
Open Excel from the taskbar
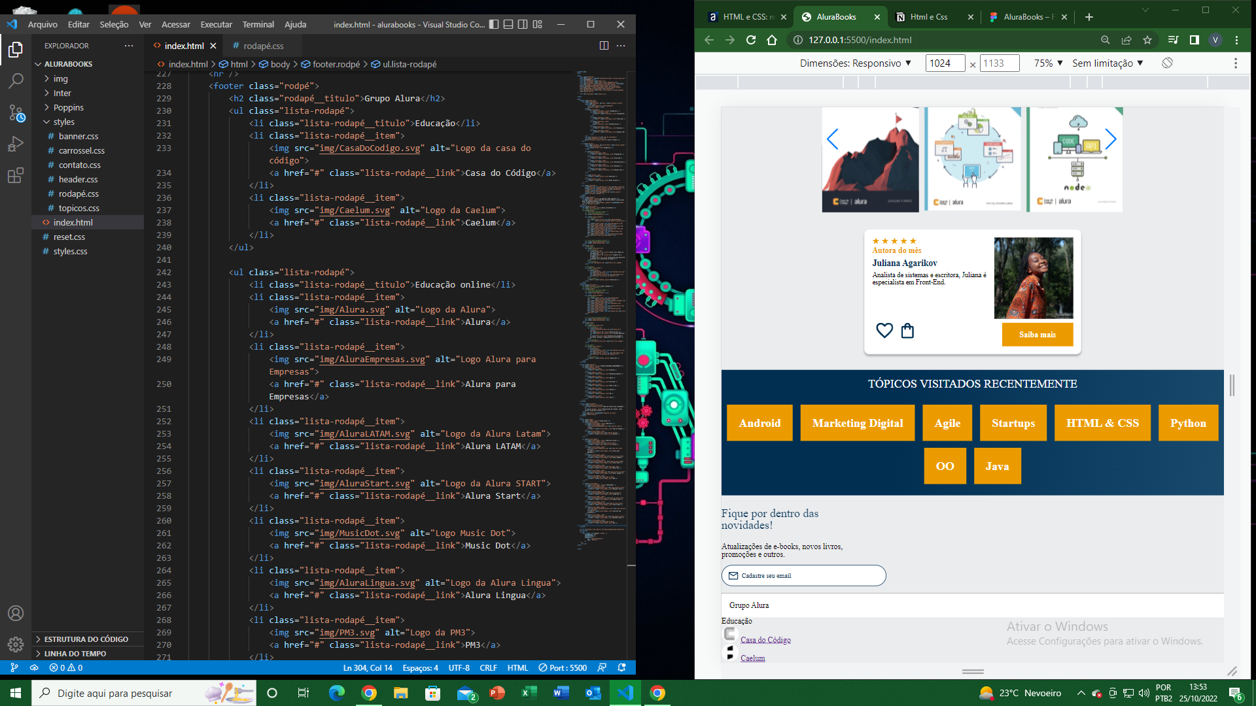pos(529,693)
